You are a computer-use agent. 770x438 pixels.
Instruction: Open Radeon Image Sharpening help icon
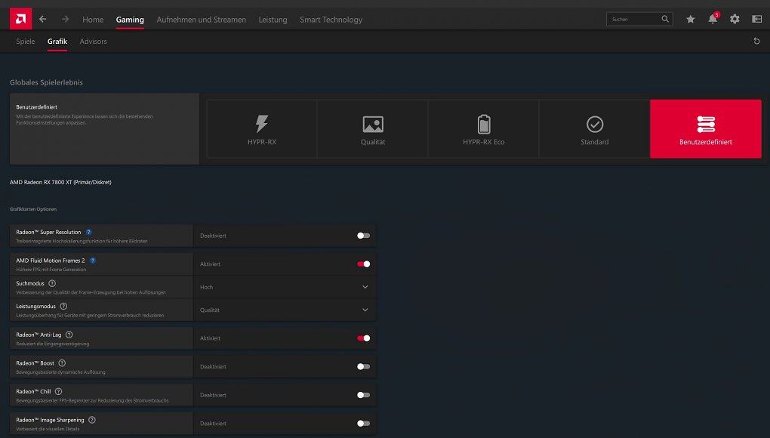point(92,421)
